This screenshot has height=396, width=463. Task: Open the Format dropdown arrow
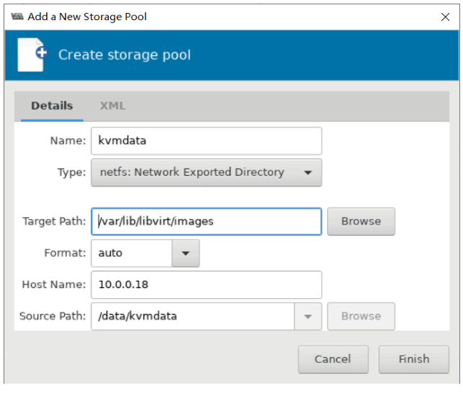point(186,253)
